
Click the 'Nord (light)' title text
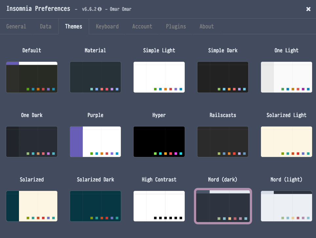point(287,179)
